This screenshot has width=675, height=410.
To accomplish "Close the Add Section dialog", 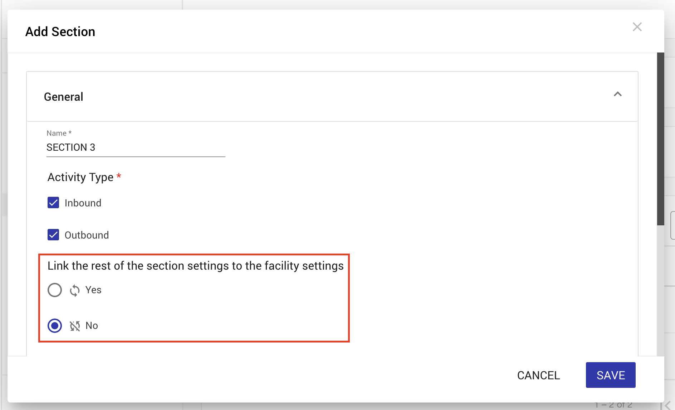I will pyautogui.click(x=637, y=27).
